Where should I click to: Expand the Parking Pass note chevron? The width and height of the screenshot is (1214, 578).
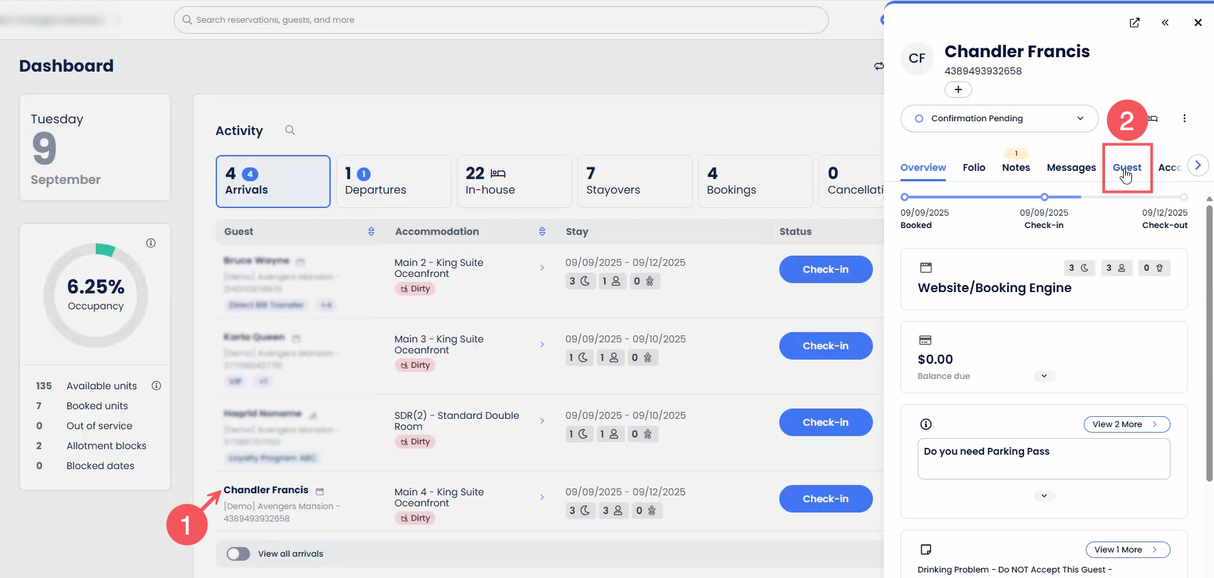[1044, 496]
